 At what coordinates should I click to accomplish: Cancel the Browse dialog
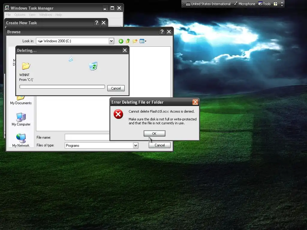pos(159,145)
